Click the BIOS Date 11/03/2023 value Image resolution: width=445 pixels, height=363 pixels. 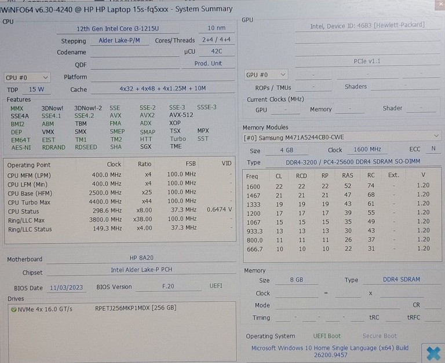67,288
